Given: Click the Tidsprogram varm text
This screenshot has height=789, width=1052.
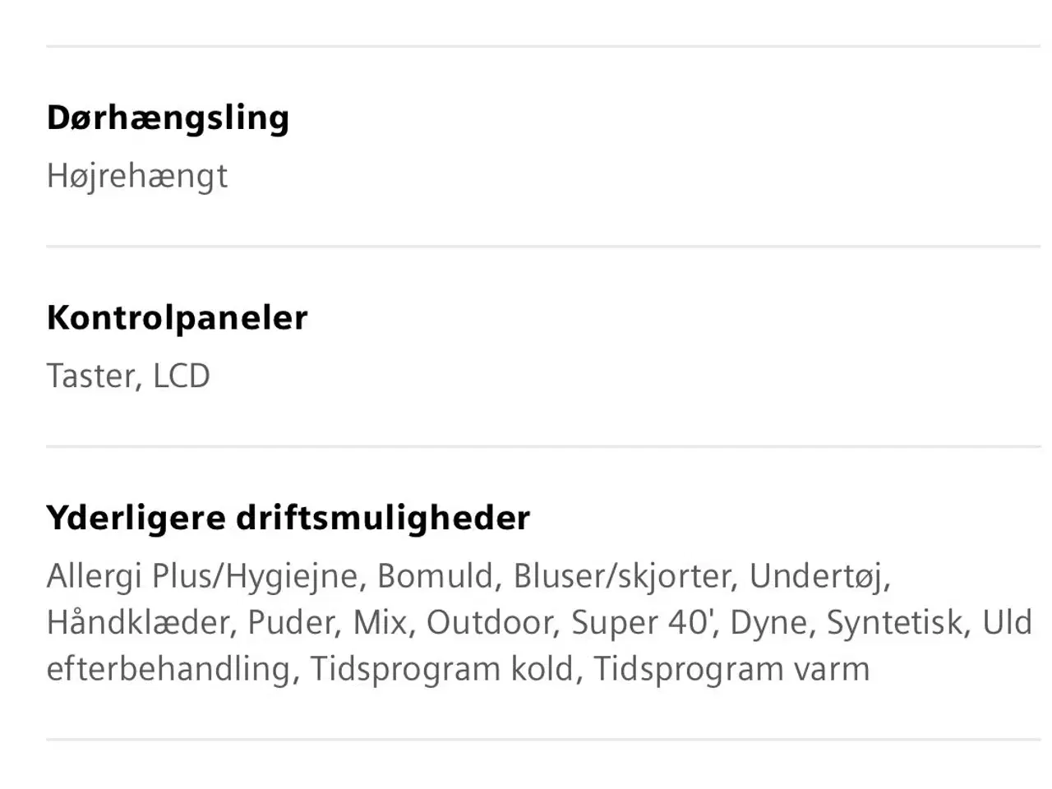Looking at the screenshot, I should (731, 669).
